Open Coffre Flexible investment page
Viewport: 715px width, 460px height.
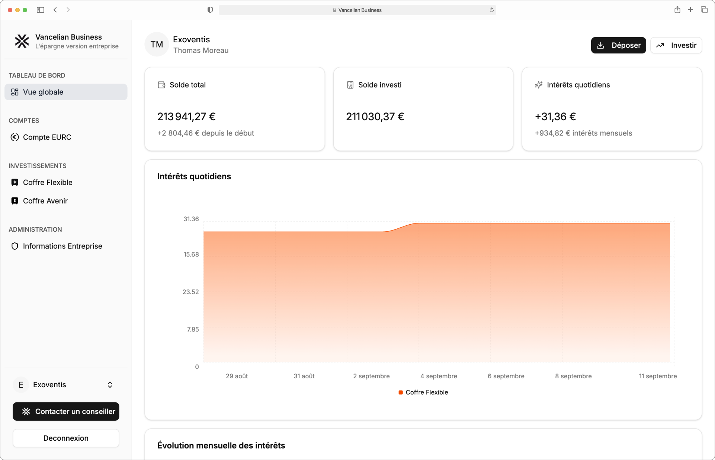point(48,182)
